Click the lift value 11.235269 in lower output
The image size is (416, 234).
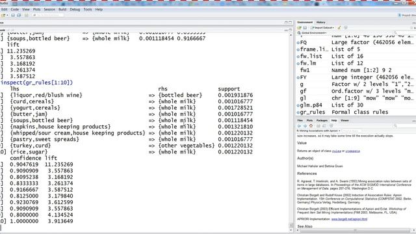(58, 164)
